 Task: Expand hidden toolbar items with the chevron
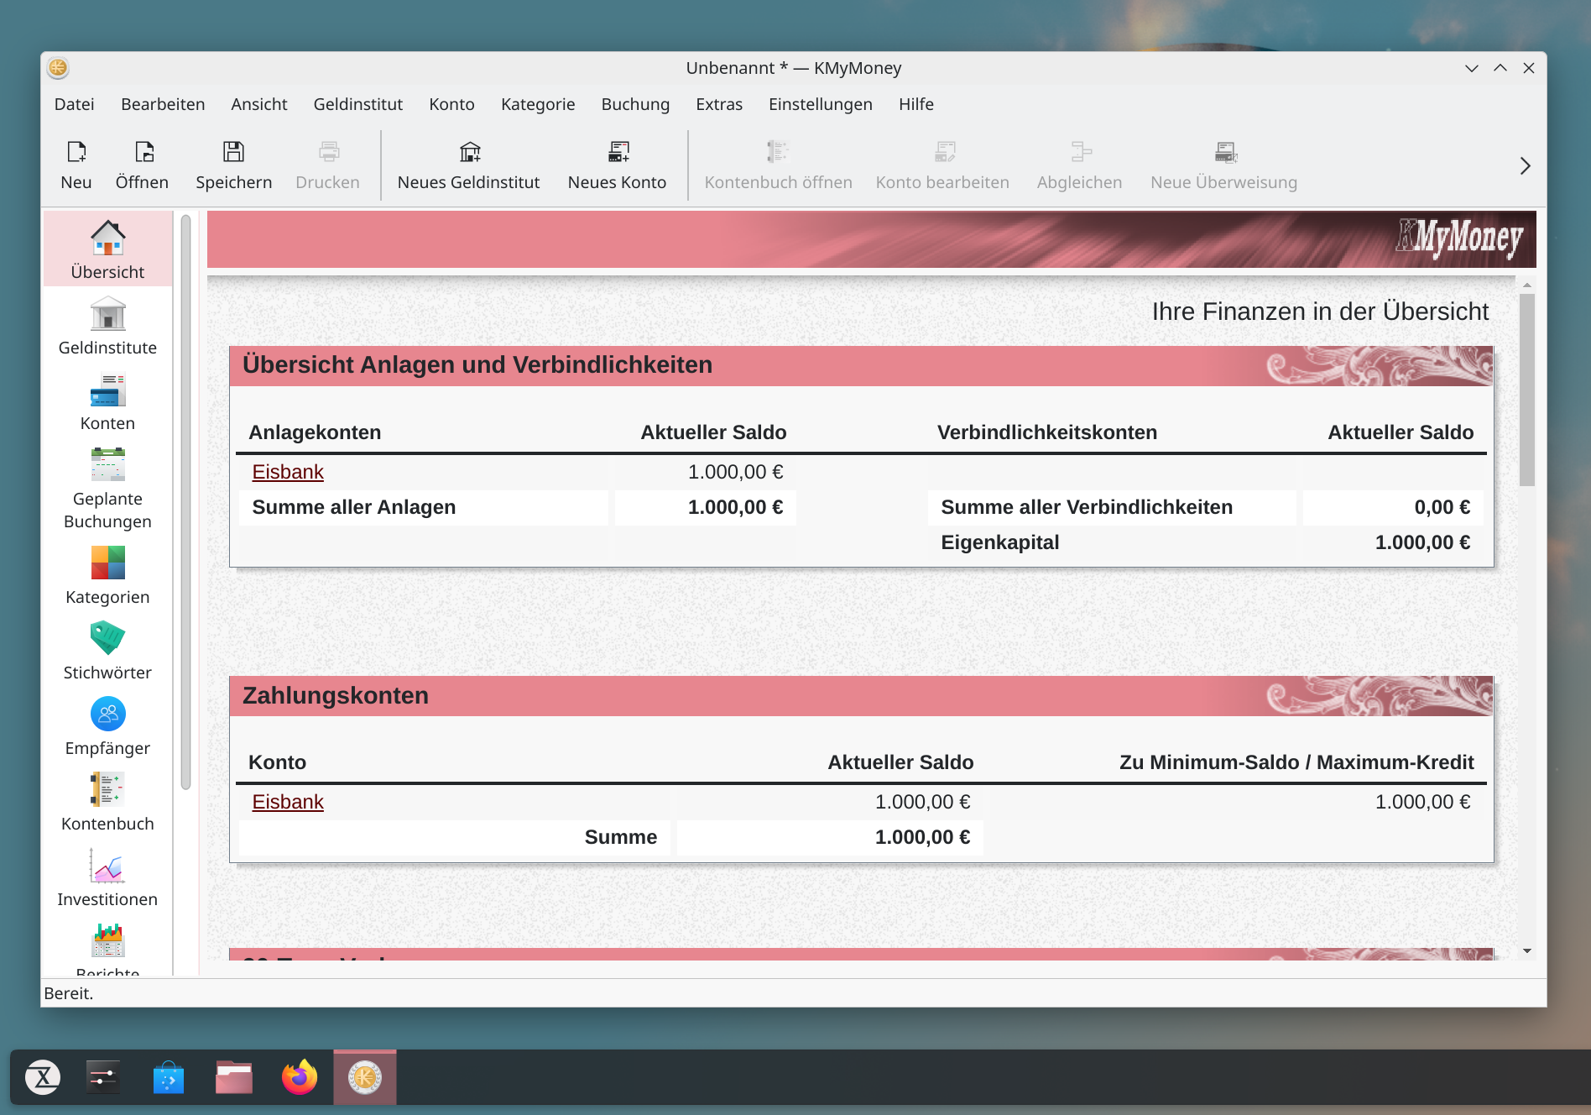point(1525,166)
